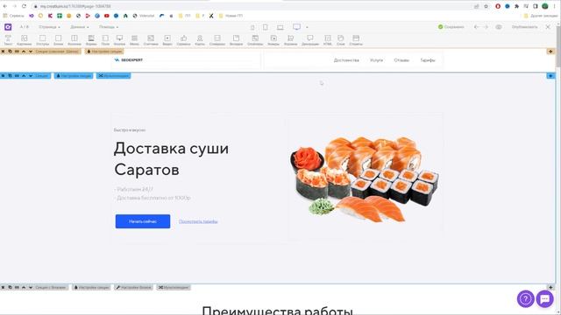Select the Вкладки tabs tool

tap(236, 39)
